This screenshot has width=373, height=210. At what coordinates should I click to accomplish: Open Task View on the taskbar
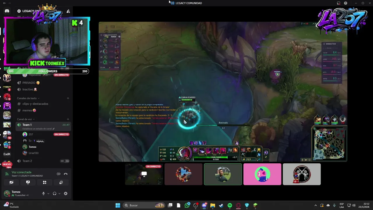coord(170,205)
